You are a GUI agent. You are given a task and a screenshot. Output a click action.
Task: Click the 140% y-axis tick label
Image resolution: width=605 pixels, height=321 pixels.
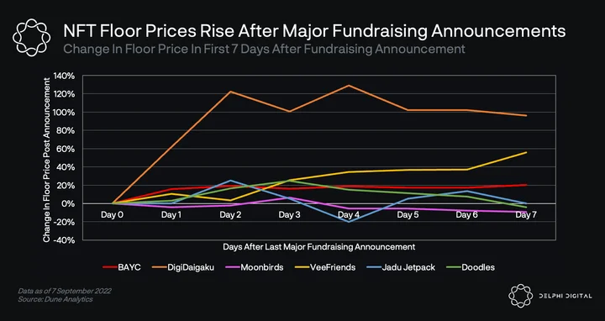[65, 76]
